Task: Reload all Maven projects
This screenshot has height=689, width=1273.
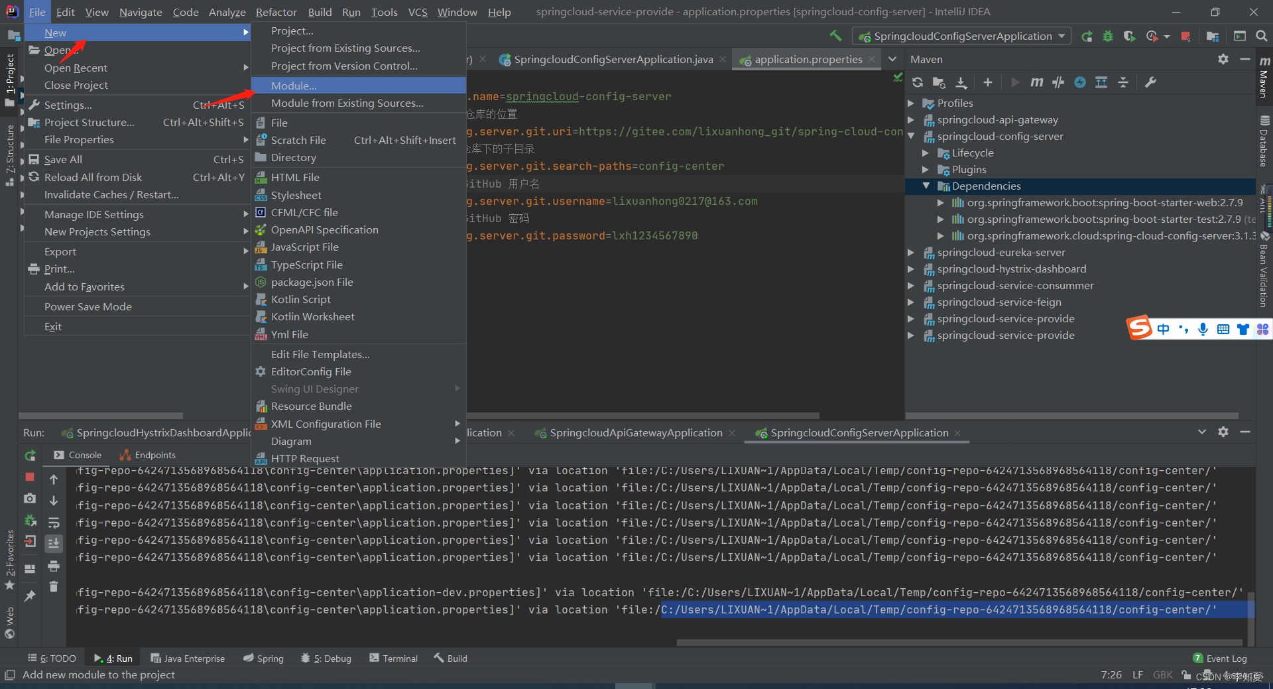Action: (x=918, y=82)
